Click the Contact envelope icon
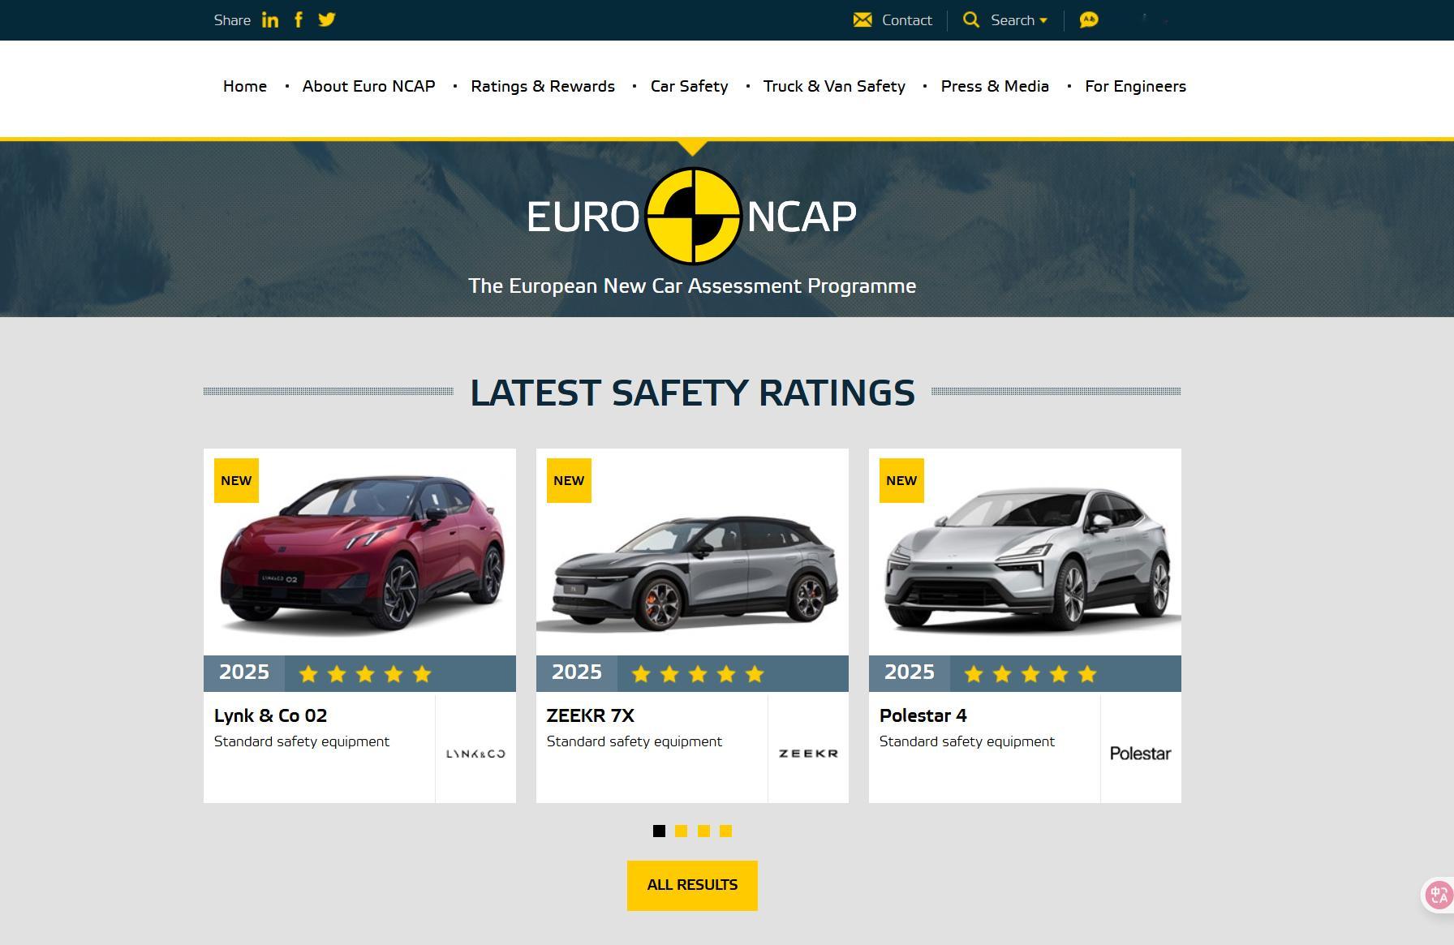This screenshot has height=945, width=1454. 863,19
